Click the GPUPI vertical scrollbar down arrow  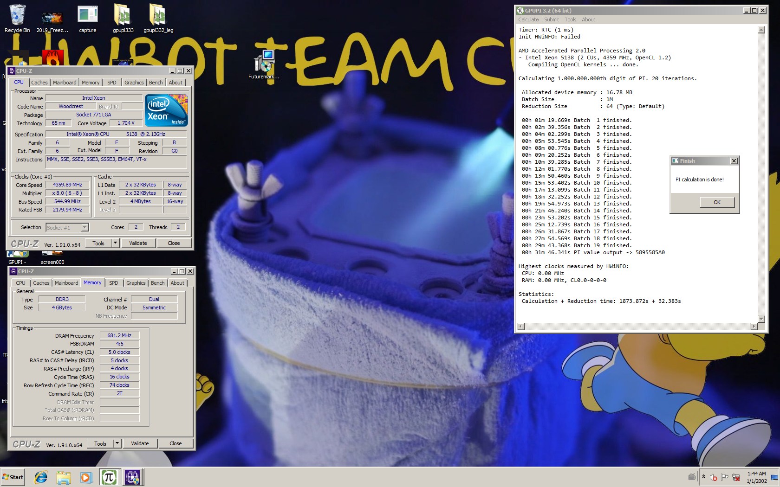click(761, 319)
